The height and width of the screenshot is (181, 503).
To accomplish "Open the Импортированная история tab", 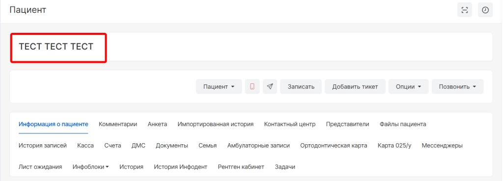I will coord(216,124).
